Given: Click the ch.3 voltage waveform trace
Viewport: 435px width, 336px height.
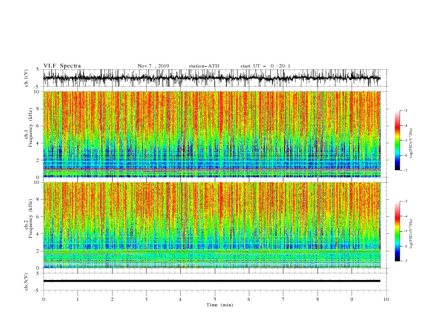Looking at the screenshot, I should pos(212,281).
